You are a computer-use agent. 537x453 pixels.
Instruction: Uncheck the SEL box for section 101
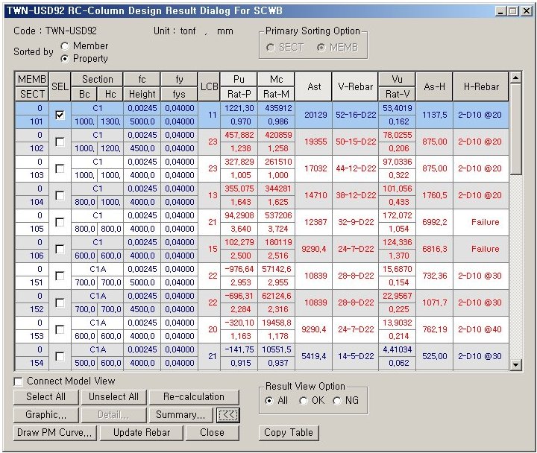coord(60,115)
